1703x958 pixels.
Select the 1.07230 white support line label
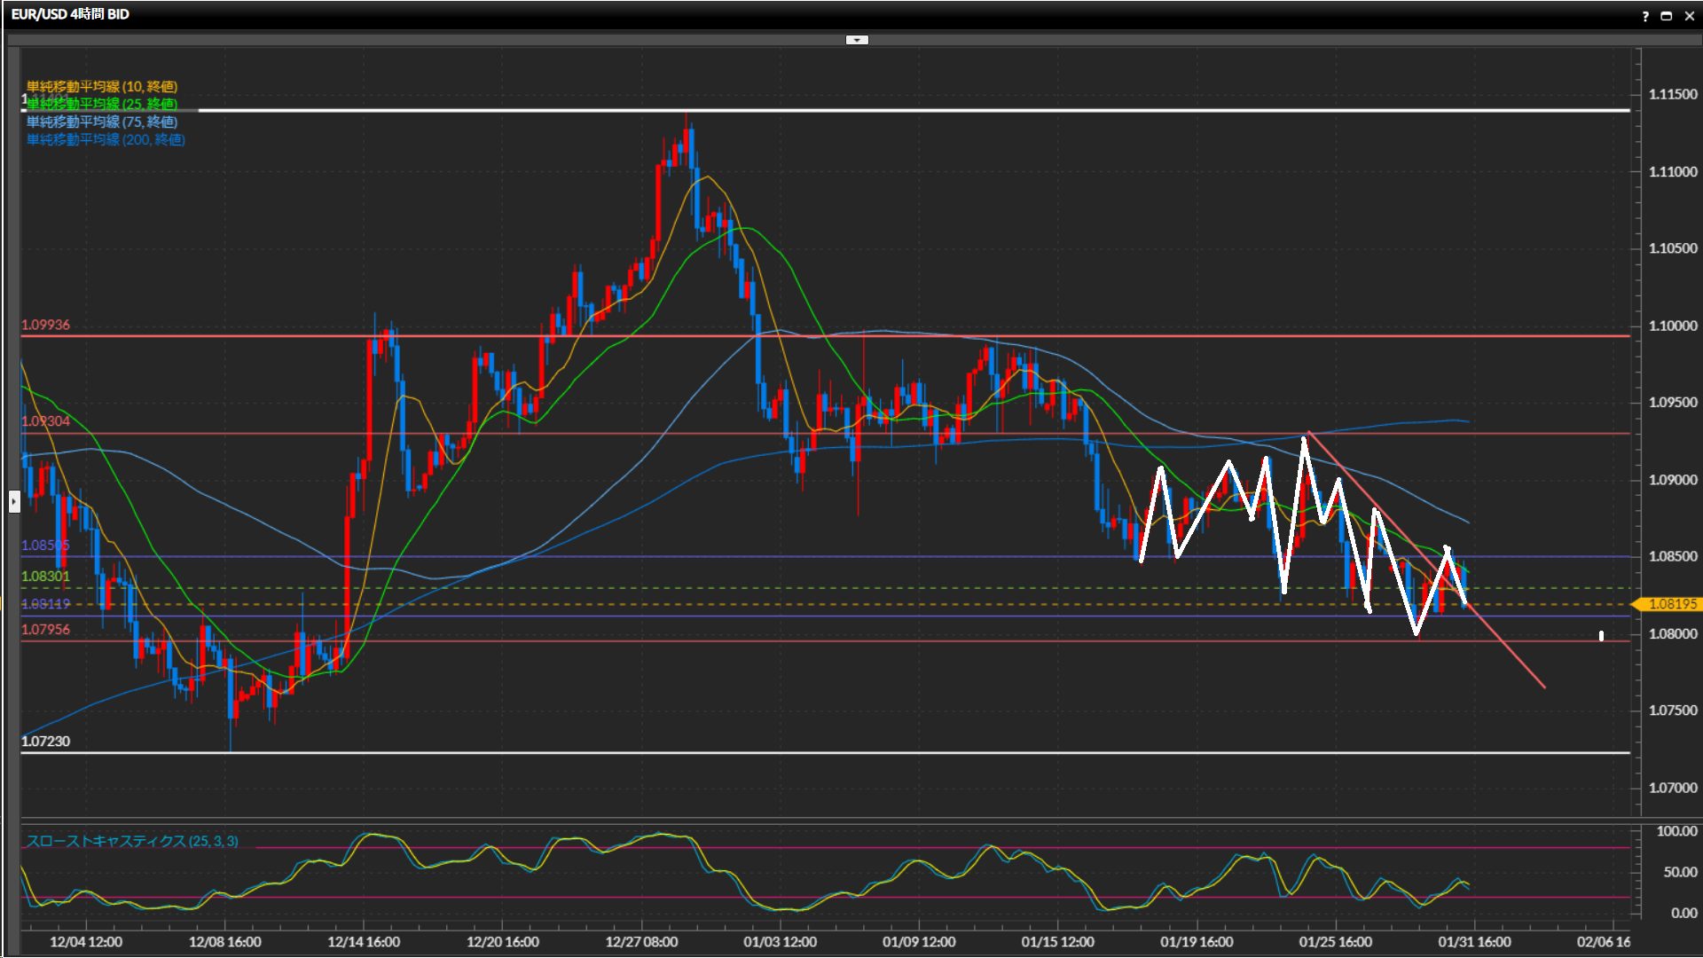tap(46, 742)
